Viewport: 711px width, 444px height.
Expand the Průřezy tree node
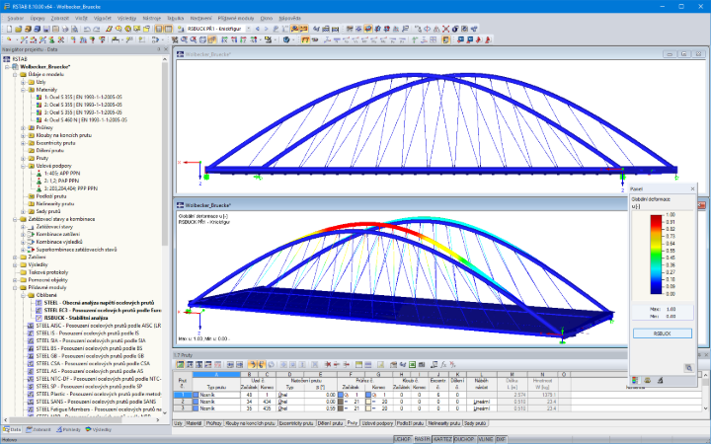[x=23, y=127]
